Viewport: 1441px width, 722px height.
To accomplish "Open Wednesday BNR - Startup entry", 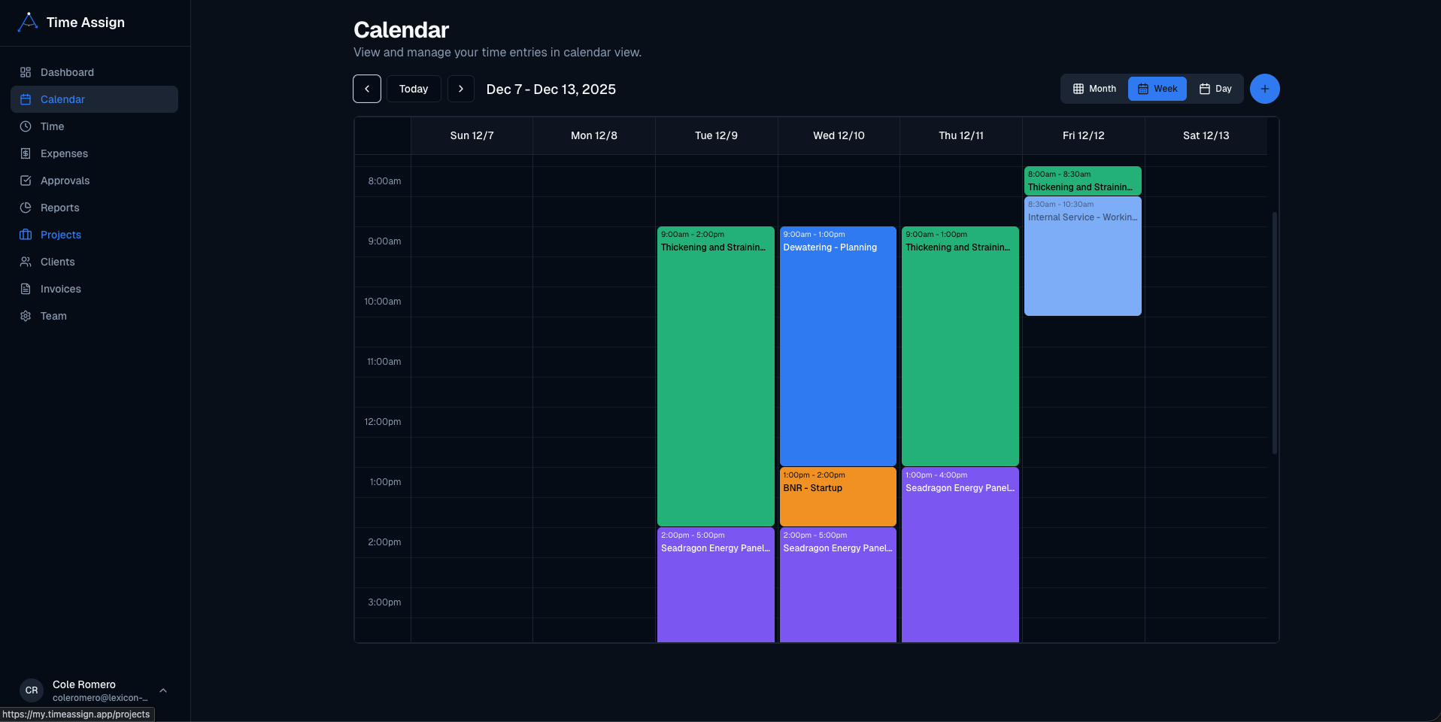I will click(838, 496).
